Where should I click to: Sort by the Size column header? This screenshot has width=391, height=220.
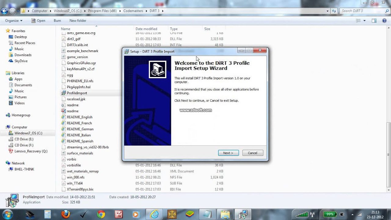207,29
